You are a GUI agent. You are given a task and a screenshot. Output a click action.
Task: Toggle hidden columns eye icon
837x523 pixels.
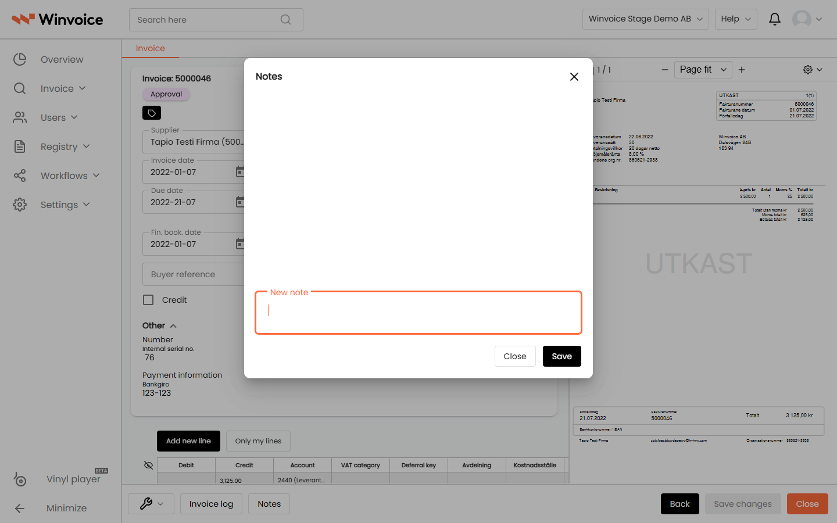click(148, 465)
